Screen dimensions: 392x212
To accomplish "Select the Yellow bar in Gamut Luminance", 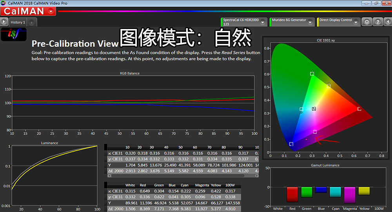I will pyautogui.click(x=364, y=191).
